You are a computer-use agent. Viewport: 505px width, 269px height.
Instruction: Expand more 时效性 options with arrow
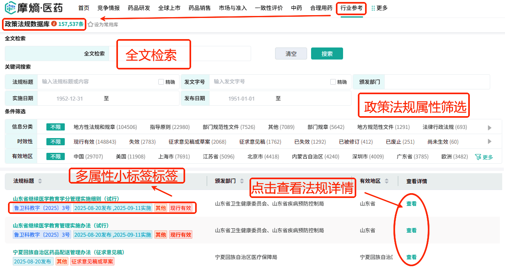coord(489,142)
